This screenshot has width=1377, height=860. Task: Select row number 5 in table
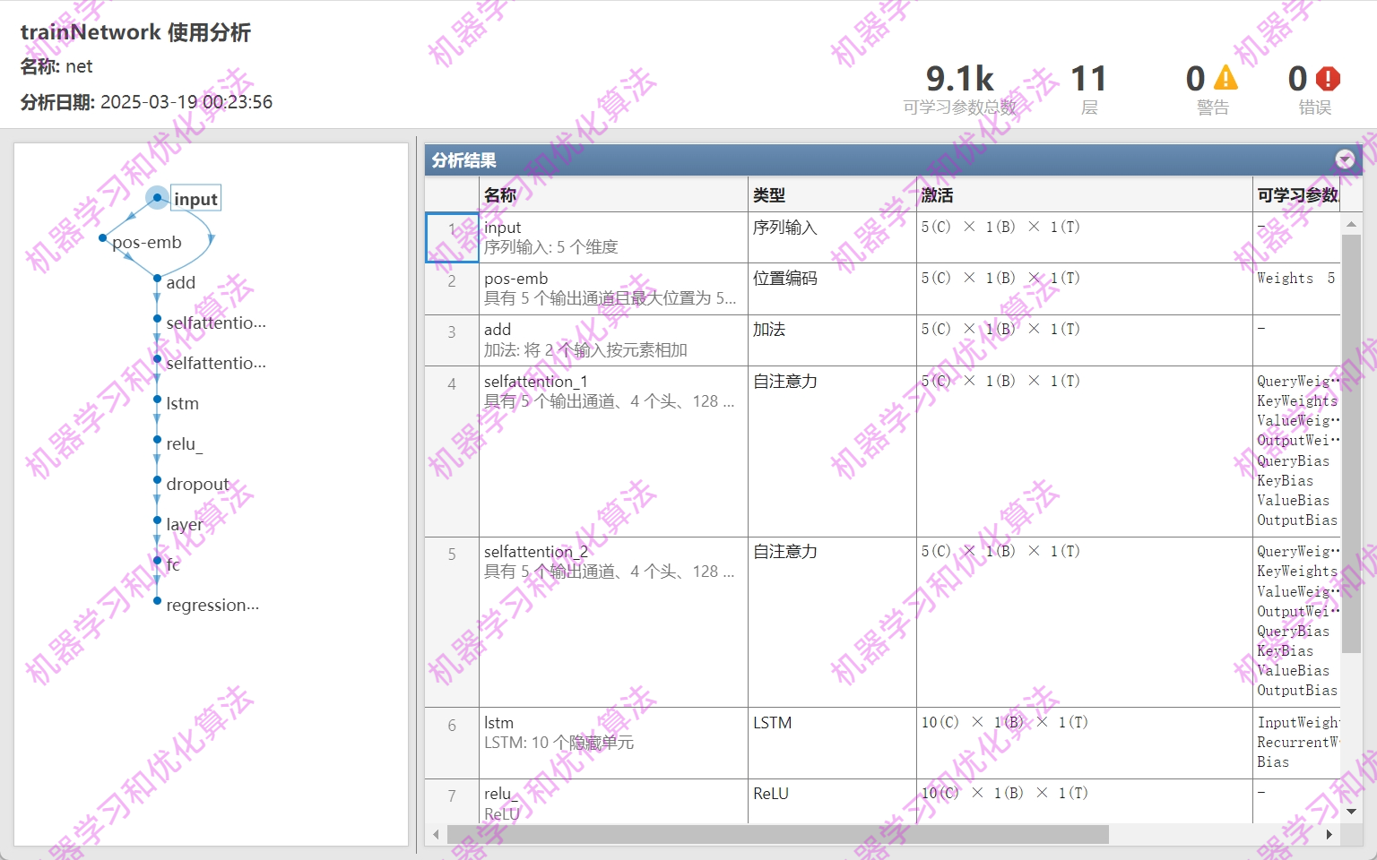tap(452, 622)
